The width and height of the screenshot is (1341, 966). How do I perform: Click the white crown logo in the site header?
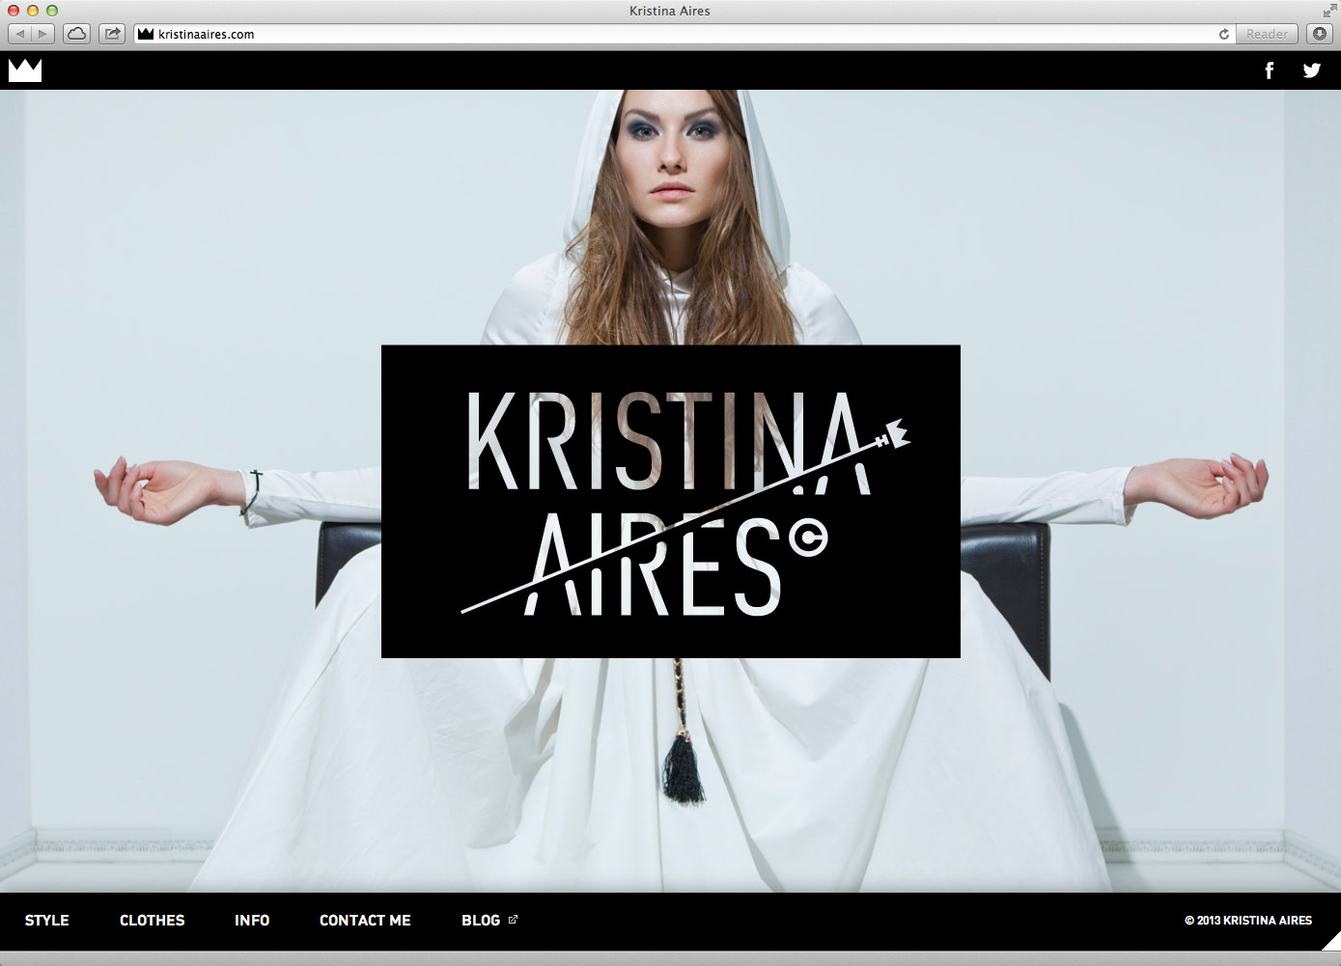click(x=25, y=70)
